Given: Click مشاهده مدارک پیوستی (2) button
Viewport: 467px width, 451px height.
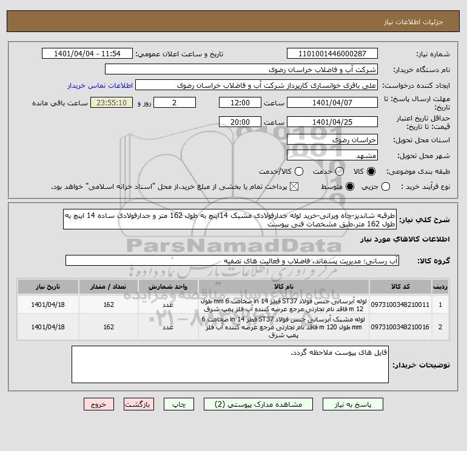Looking at the screenshot, I should 258,404.
